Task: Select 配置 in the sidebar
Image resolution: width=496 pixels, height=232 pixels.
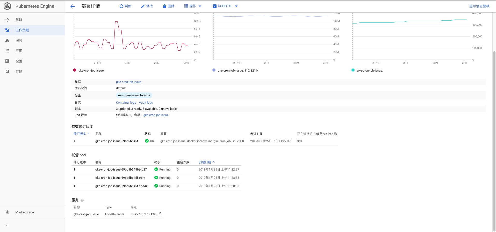Action: tap(33, 61)
